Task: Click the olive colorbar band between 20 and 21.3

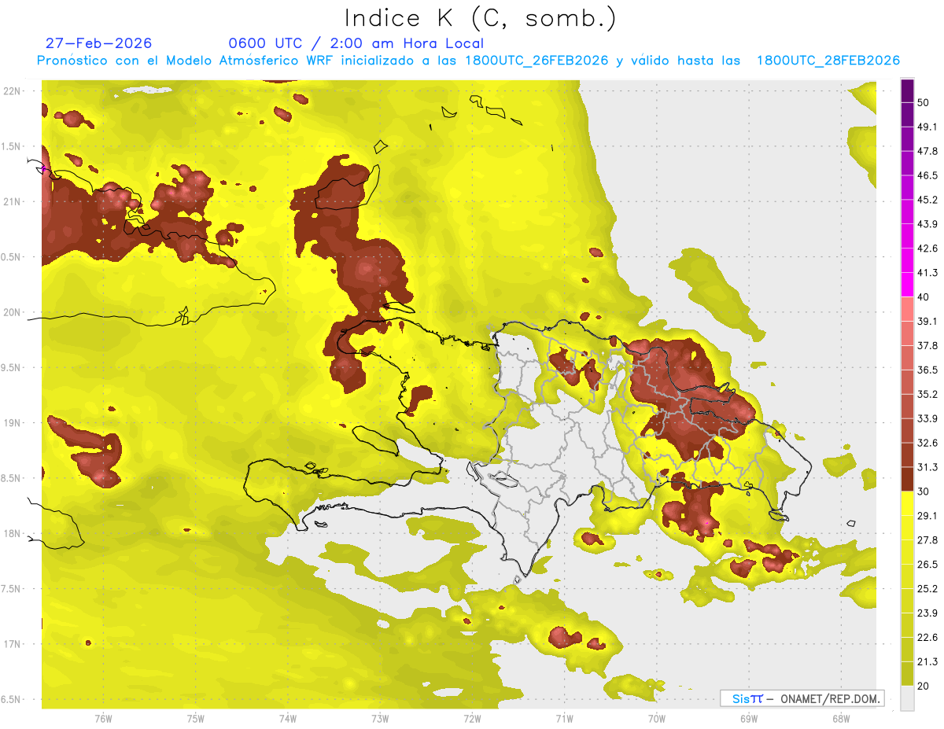Action: (907, 674)
